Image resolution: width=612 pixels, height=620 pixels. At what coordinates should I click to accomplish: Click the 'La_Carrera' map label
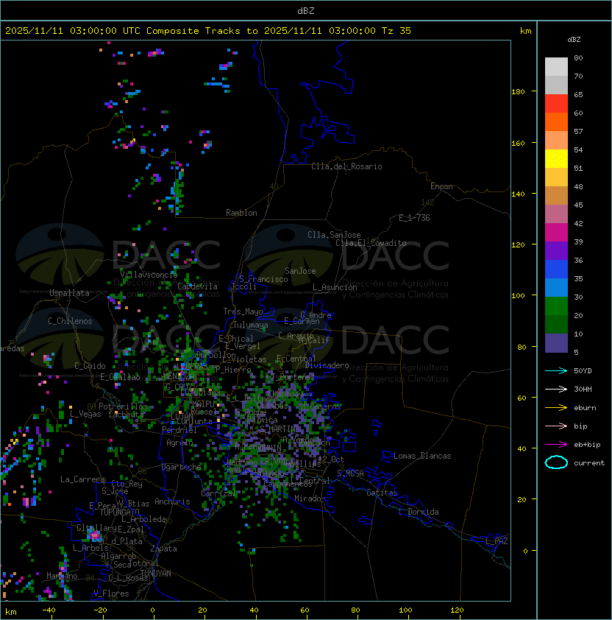[x=82, y=479]
